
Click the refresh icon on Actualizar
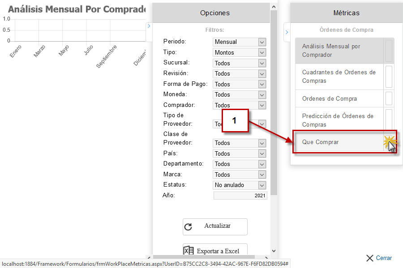tap(189, 227)
